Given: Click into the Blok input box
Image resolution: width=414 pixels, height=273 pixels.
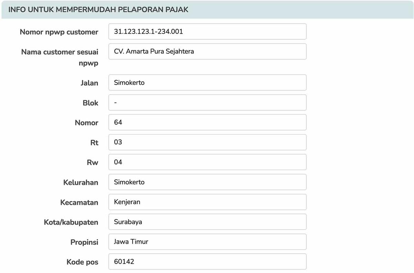Looking at the screenshot, I should [207, 103].
